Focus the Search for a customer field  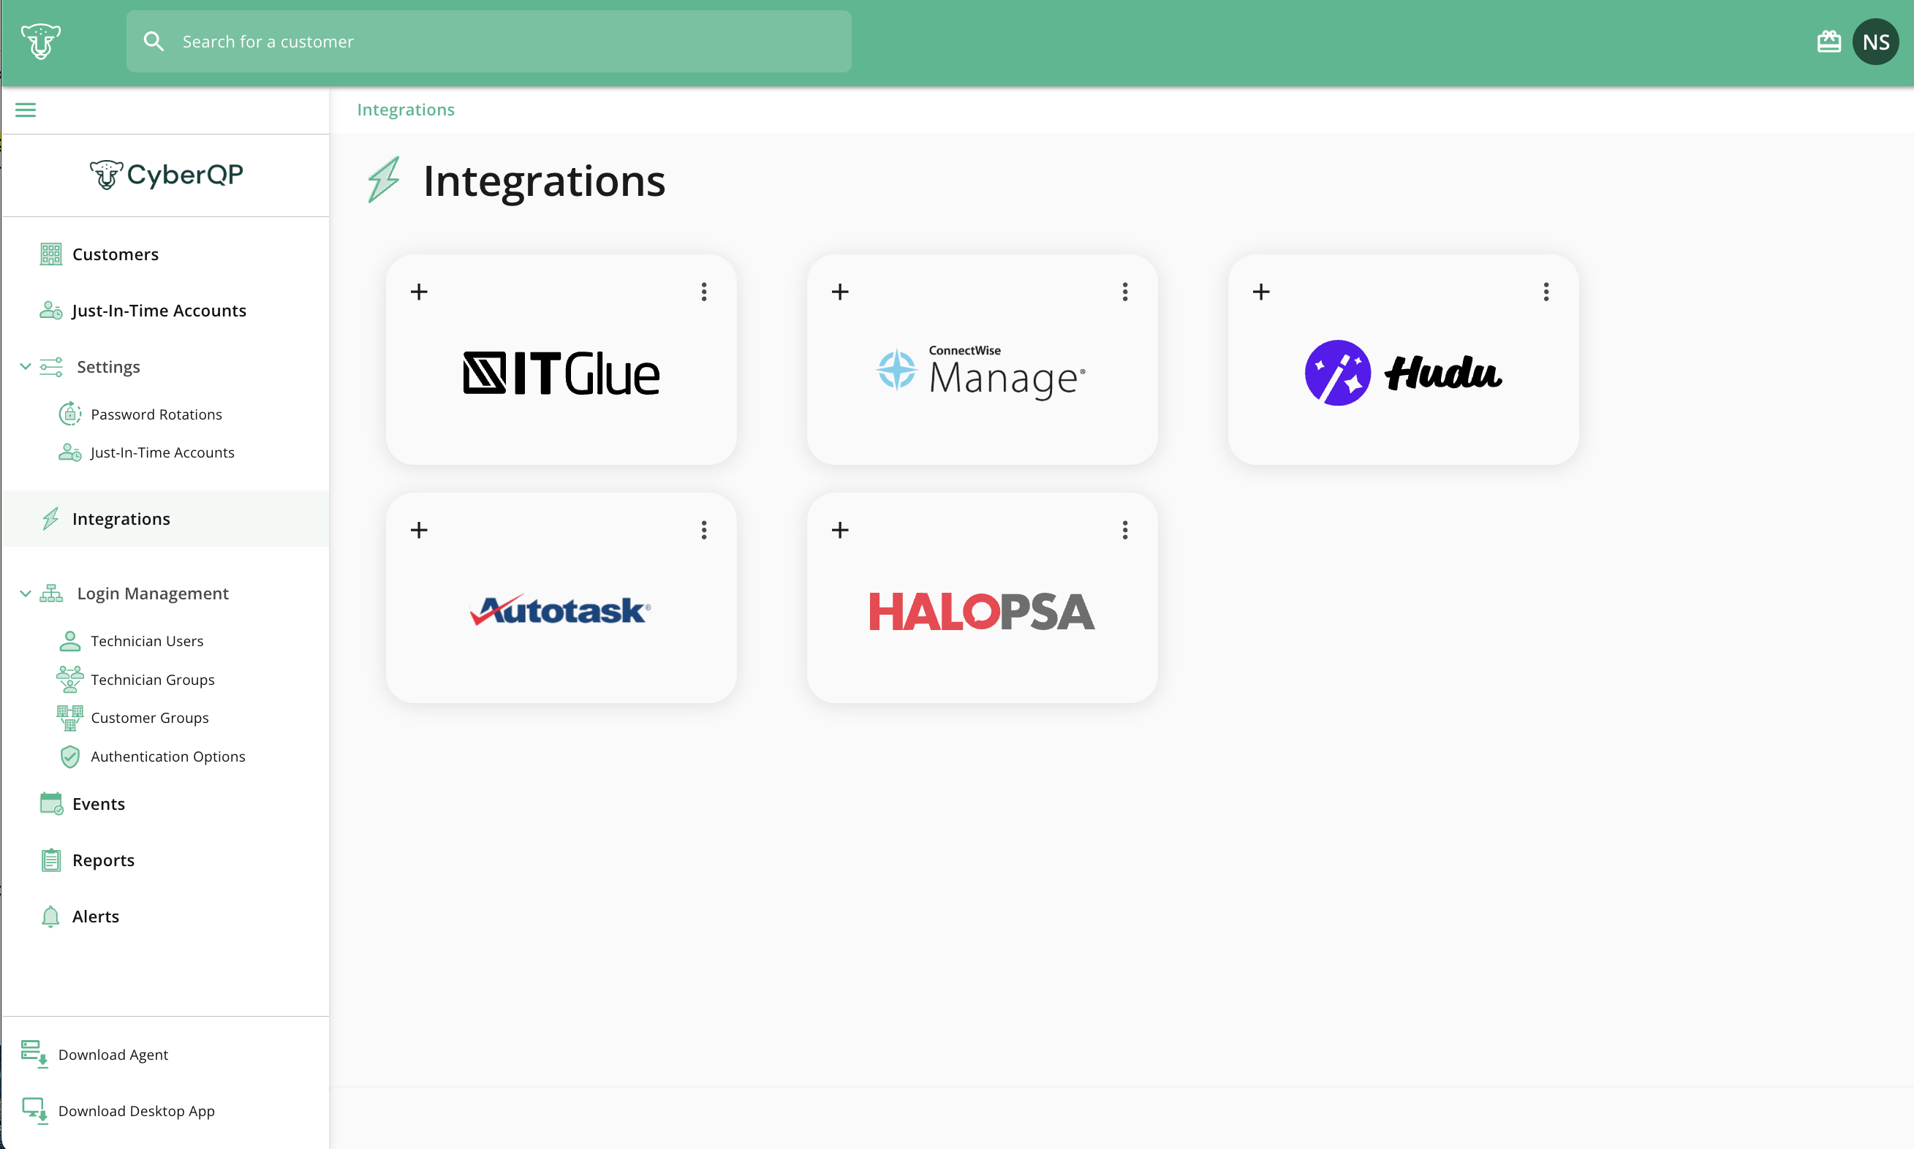click(488, 41)
